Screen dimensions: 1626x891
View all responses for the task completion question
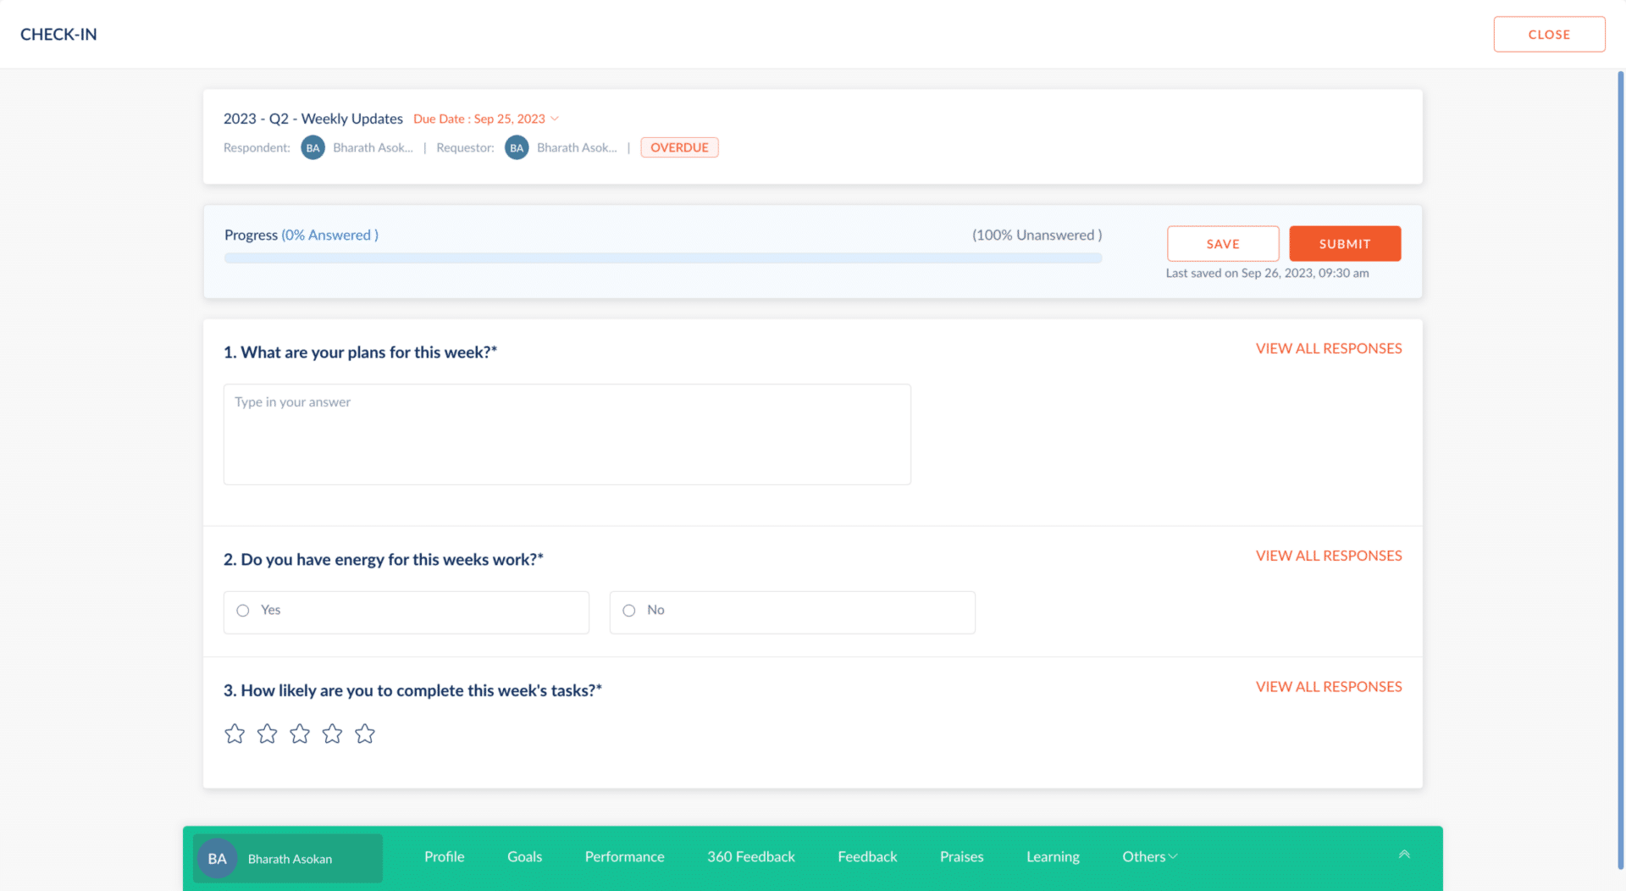(x=1329, y=687)
